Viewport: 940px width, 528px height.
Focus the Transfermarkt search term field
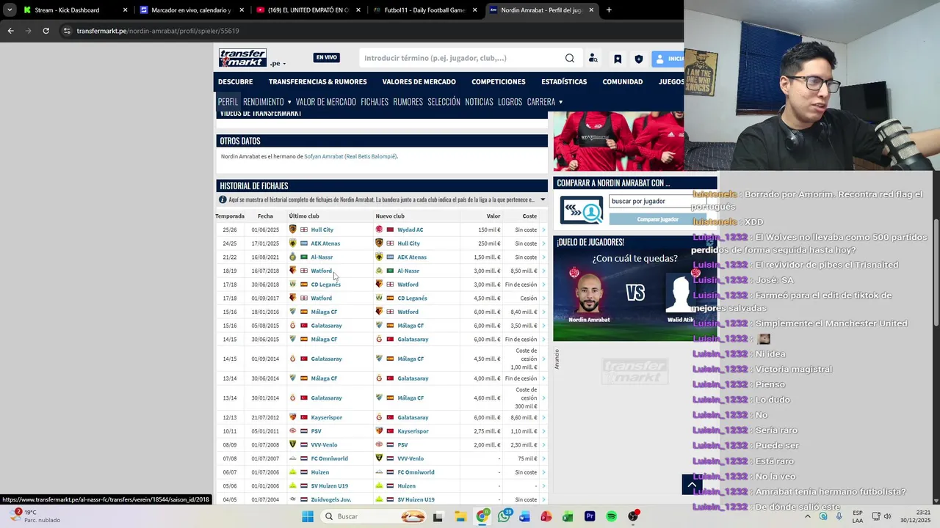pyautogui.click(x=463, y=59)
